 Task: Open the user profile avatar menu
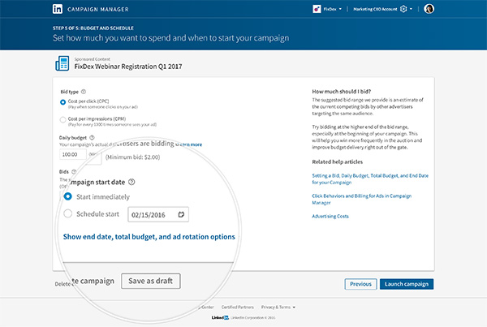tap(429, 9)
